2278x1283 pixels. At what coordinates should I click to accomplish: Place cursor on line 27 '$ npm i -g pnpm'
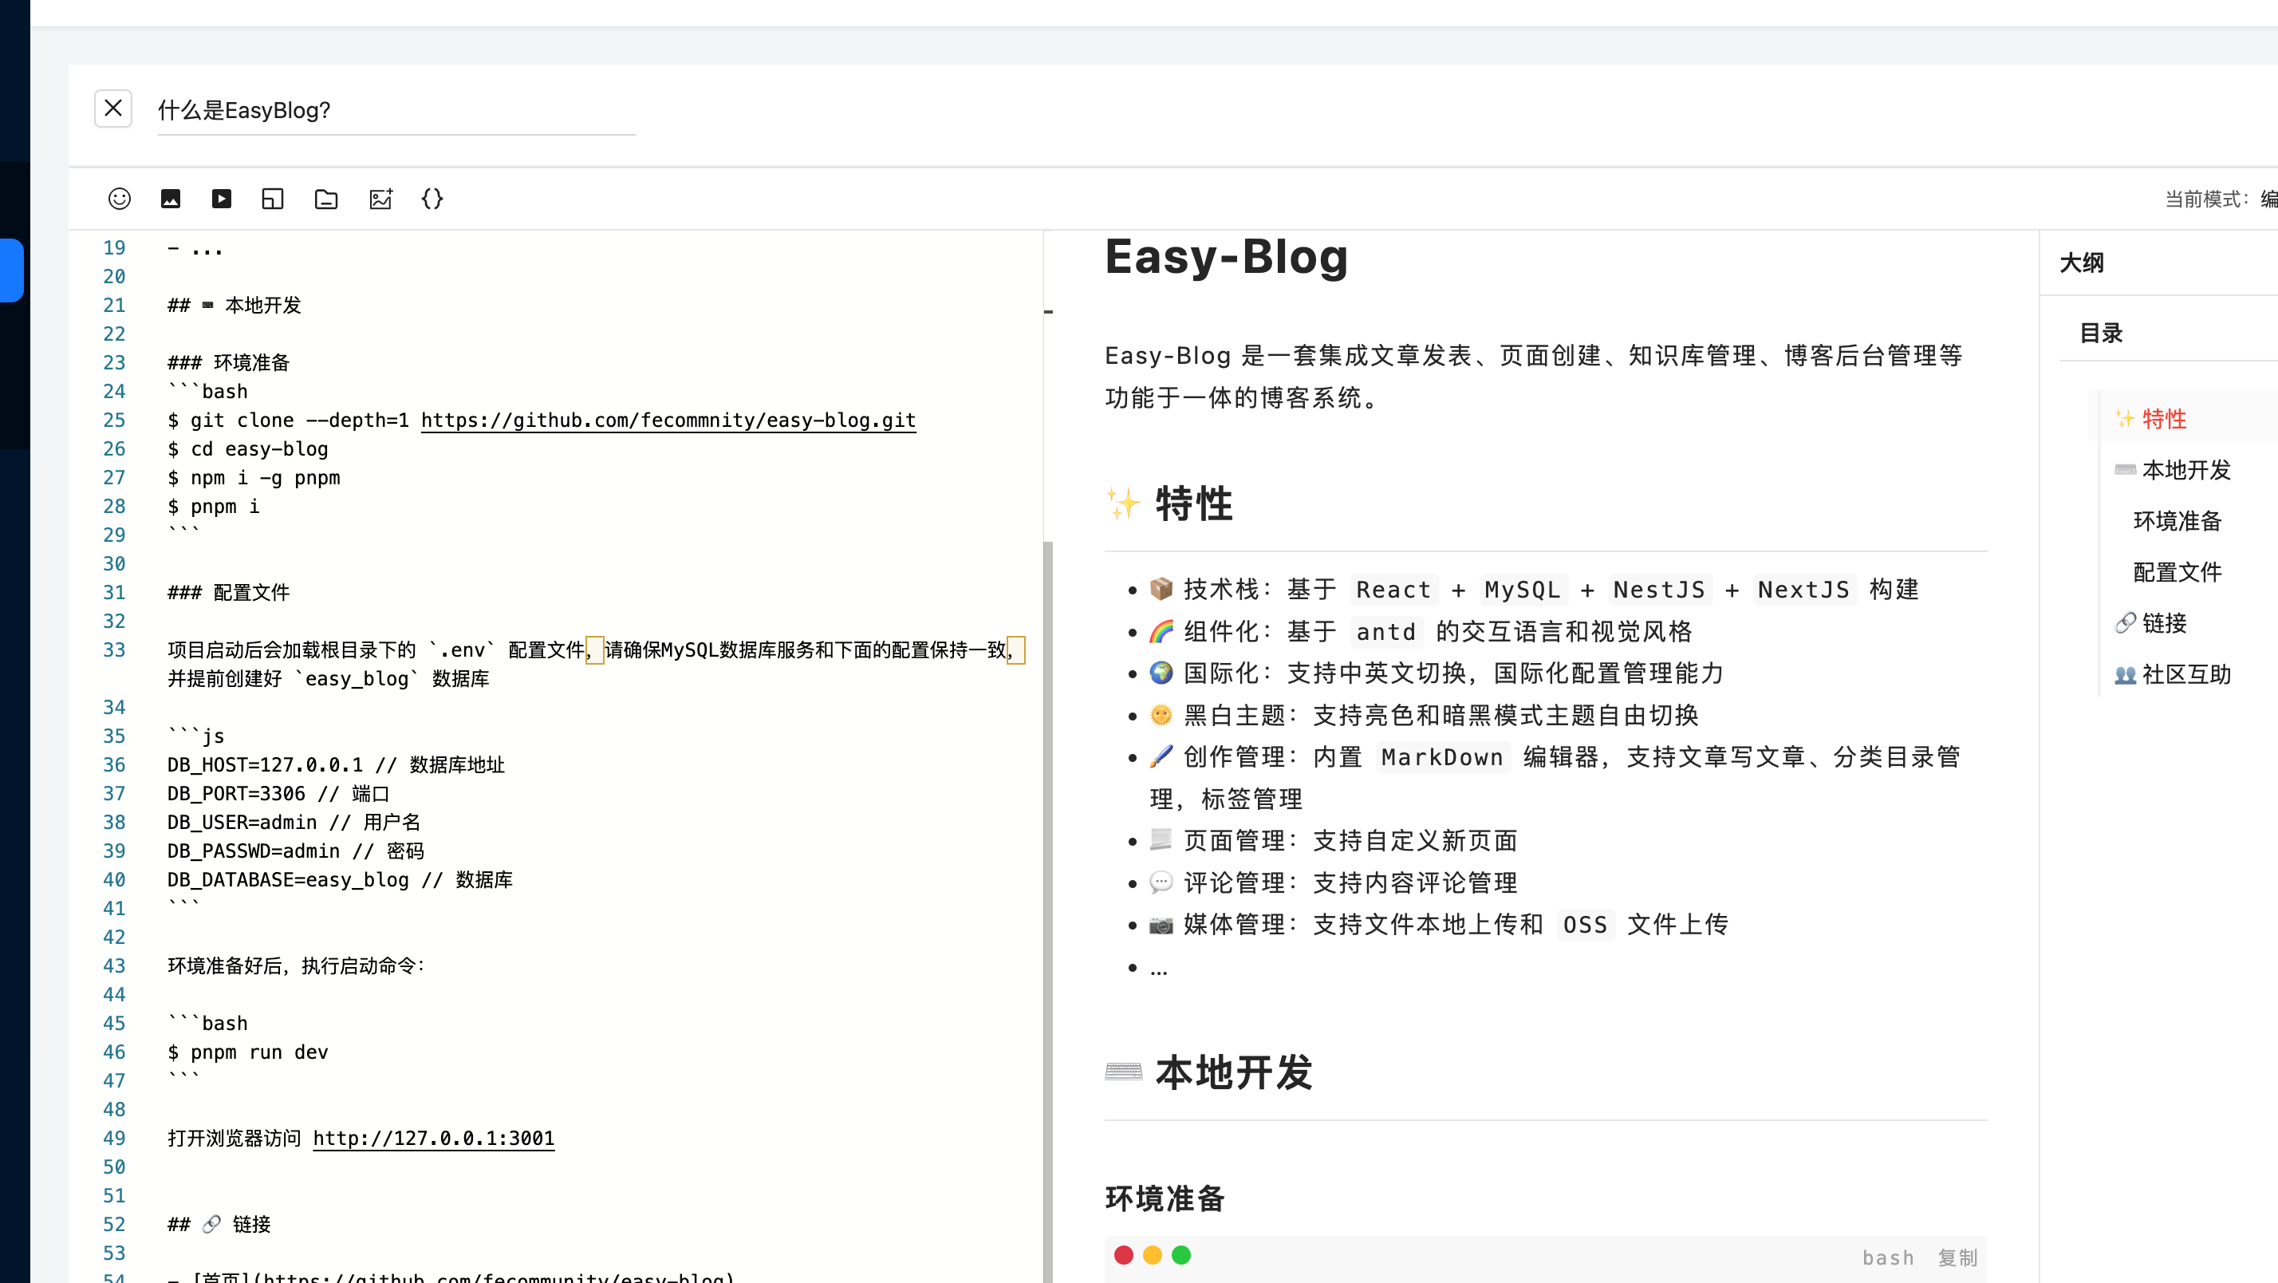click(x=254, y=478)
